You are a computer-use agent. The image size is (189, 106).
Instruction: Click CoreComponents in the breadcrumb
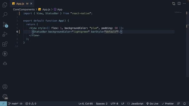[x=24, y=9]
